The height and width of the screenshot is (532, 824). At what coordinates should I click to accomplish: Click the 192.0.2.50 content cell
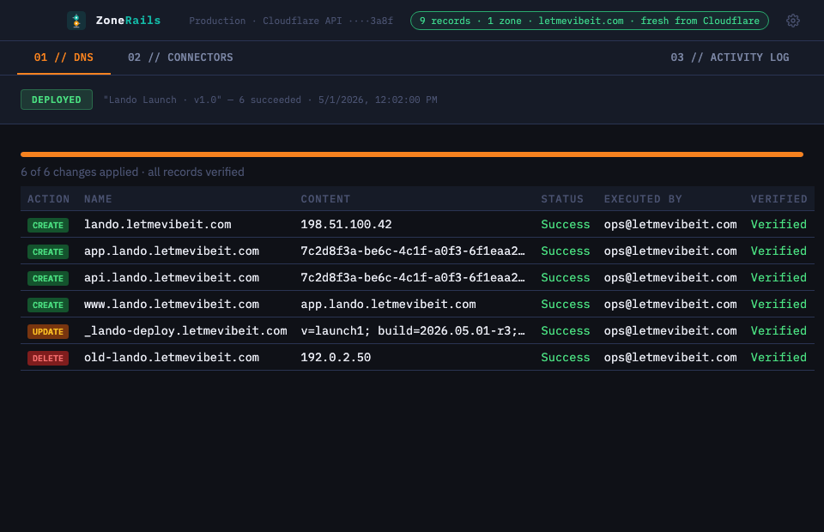click(x=336, y=357)
